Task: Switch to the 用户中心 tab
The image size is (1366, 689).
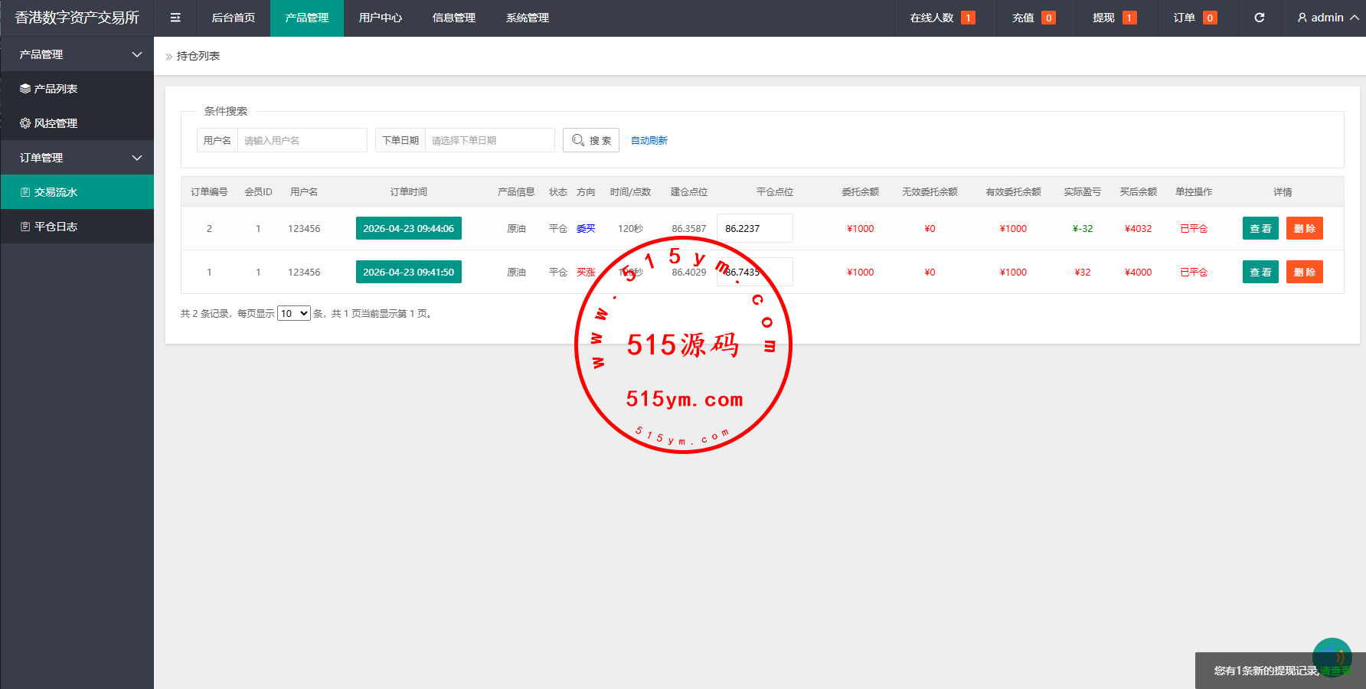Action: point(381,18)
